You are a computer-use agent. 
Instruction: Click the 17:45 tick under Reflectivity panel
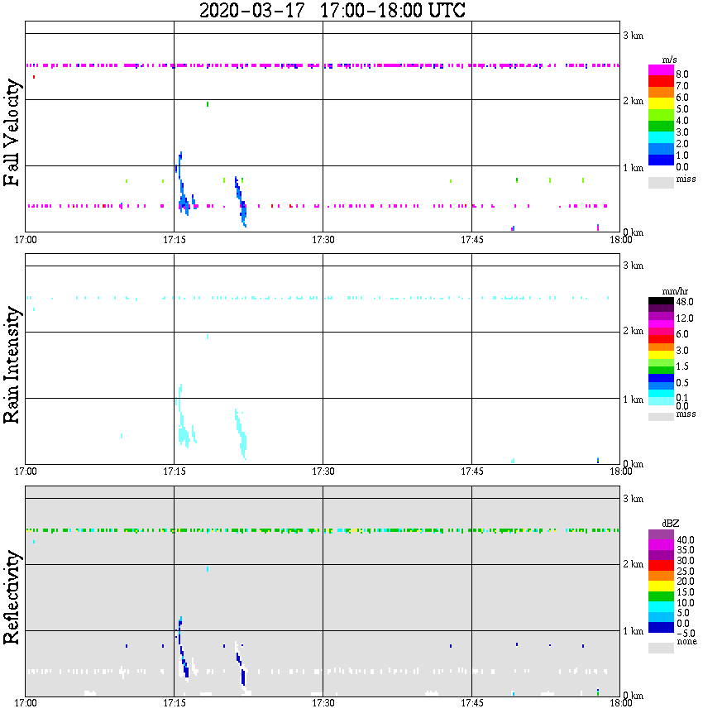(x=471, y=703)
